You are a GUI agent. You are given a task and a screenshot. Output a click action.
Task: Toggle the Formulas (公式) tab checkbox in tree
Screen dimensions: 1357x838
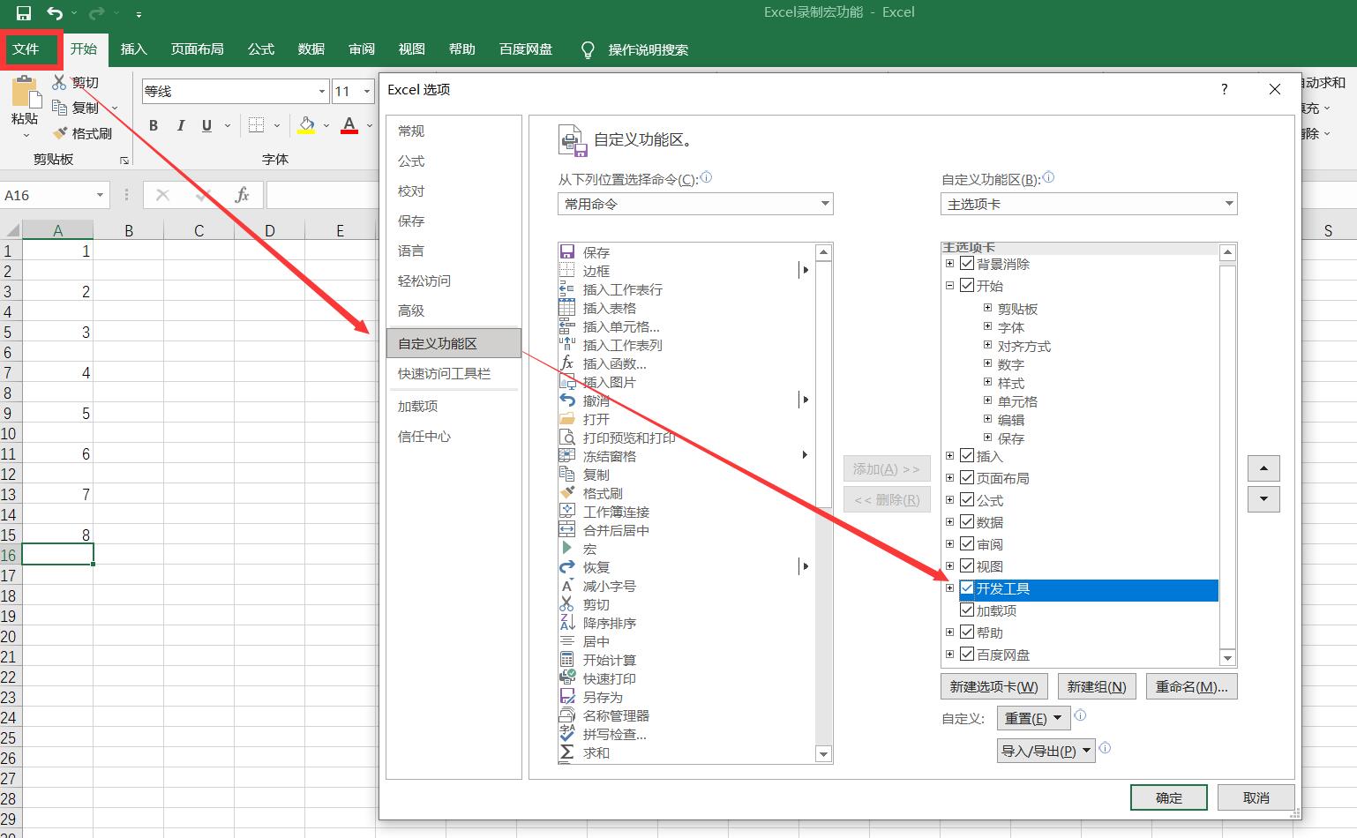967,500
